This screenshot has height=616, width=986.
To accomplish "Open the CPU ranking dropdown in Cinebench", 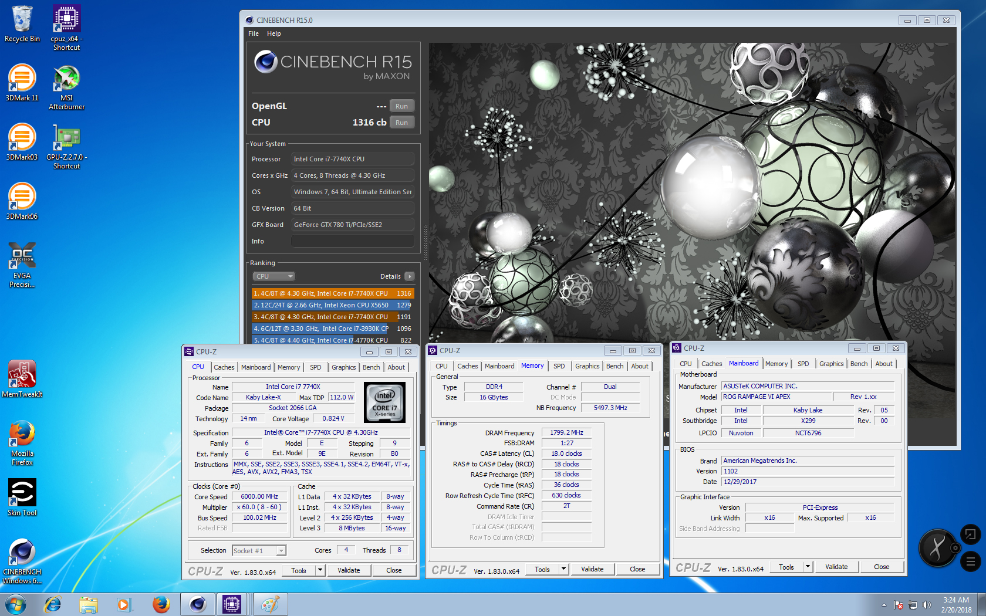I will pyautogui.click(x=274, y=276).
